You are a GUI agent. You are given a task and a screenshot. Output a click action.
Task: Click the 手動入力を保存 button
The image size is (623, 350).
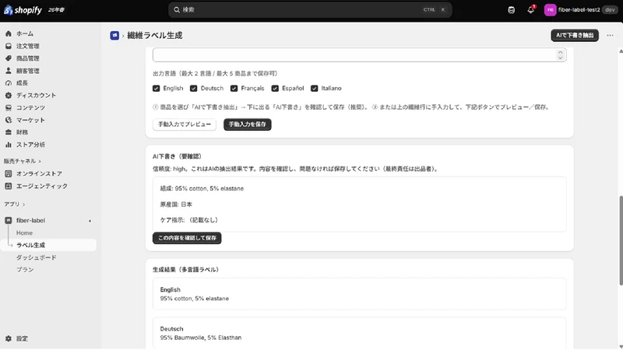247,124
